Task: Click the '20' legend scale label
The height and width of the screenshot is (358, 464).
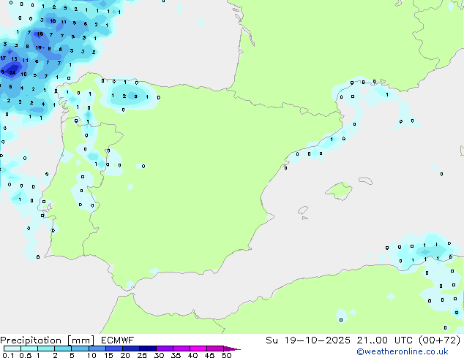Action: coord(125,355)
